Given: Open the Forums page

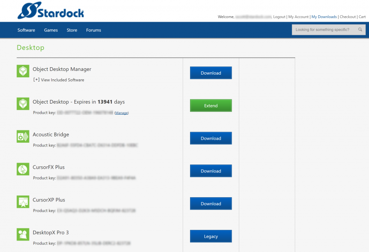Looking at the screenshot, I should point(94,30).
